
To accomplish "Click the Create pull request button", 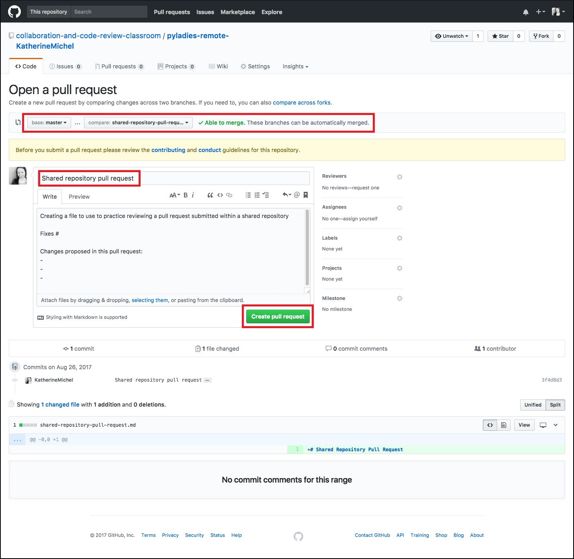I will [278, 316].
